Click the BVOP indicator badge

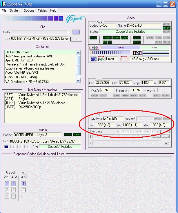(x=124, y=38)
